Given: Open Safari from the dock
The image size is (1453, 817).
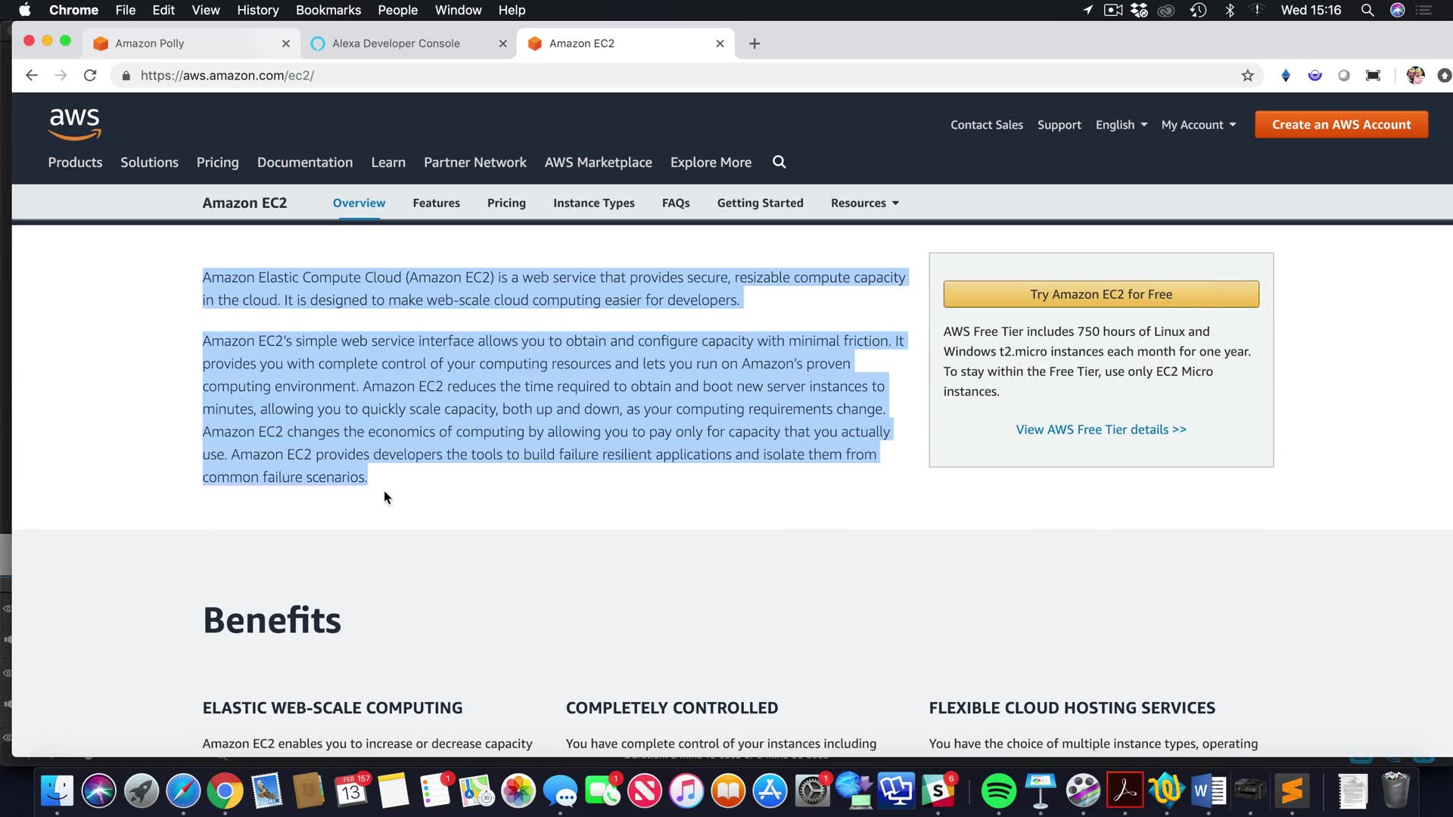Looking at the screenshot, I should click(183, 791).
